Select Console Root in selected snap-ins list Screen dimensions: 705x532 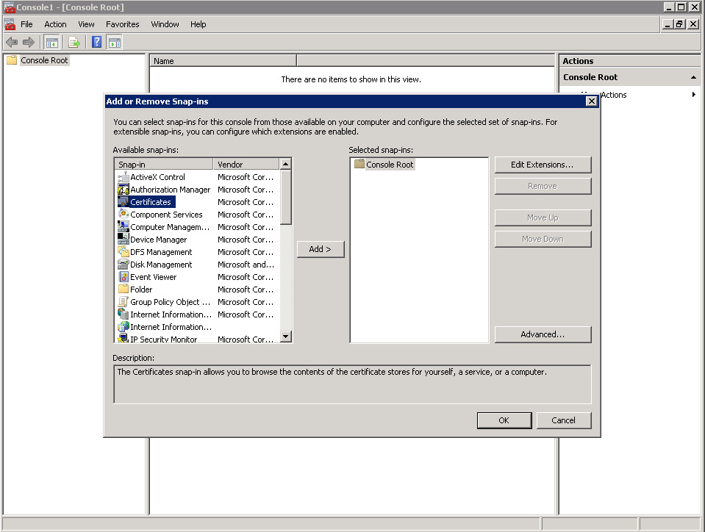point(390,165)
